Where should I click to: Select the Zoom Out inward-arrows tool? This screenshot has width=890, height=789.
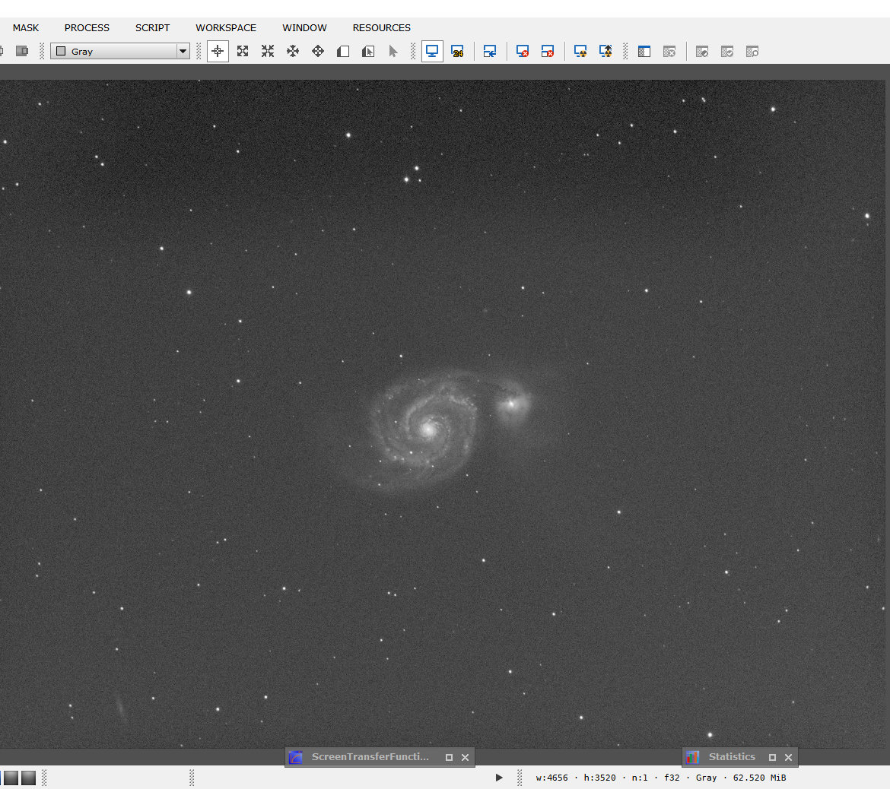click(268, 52)
